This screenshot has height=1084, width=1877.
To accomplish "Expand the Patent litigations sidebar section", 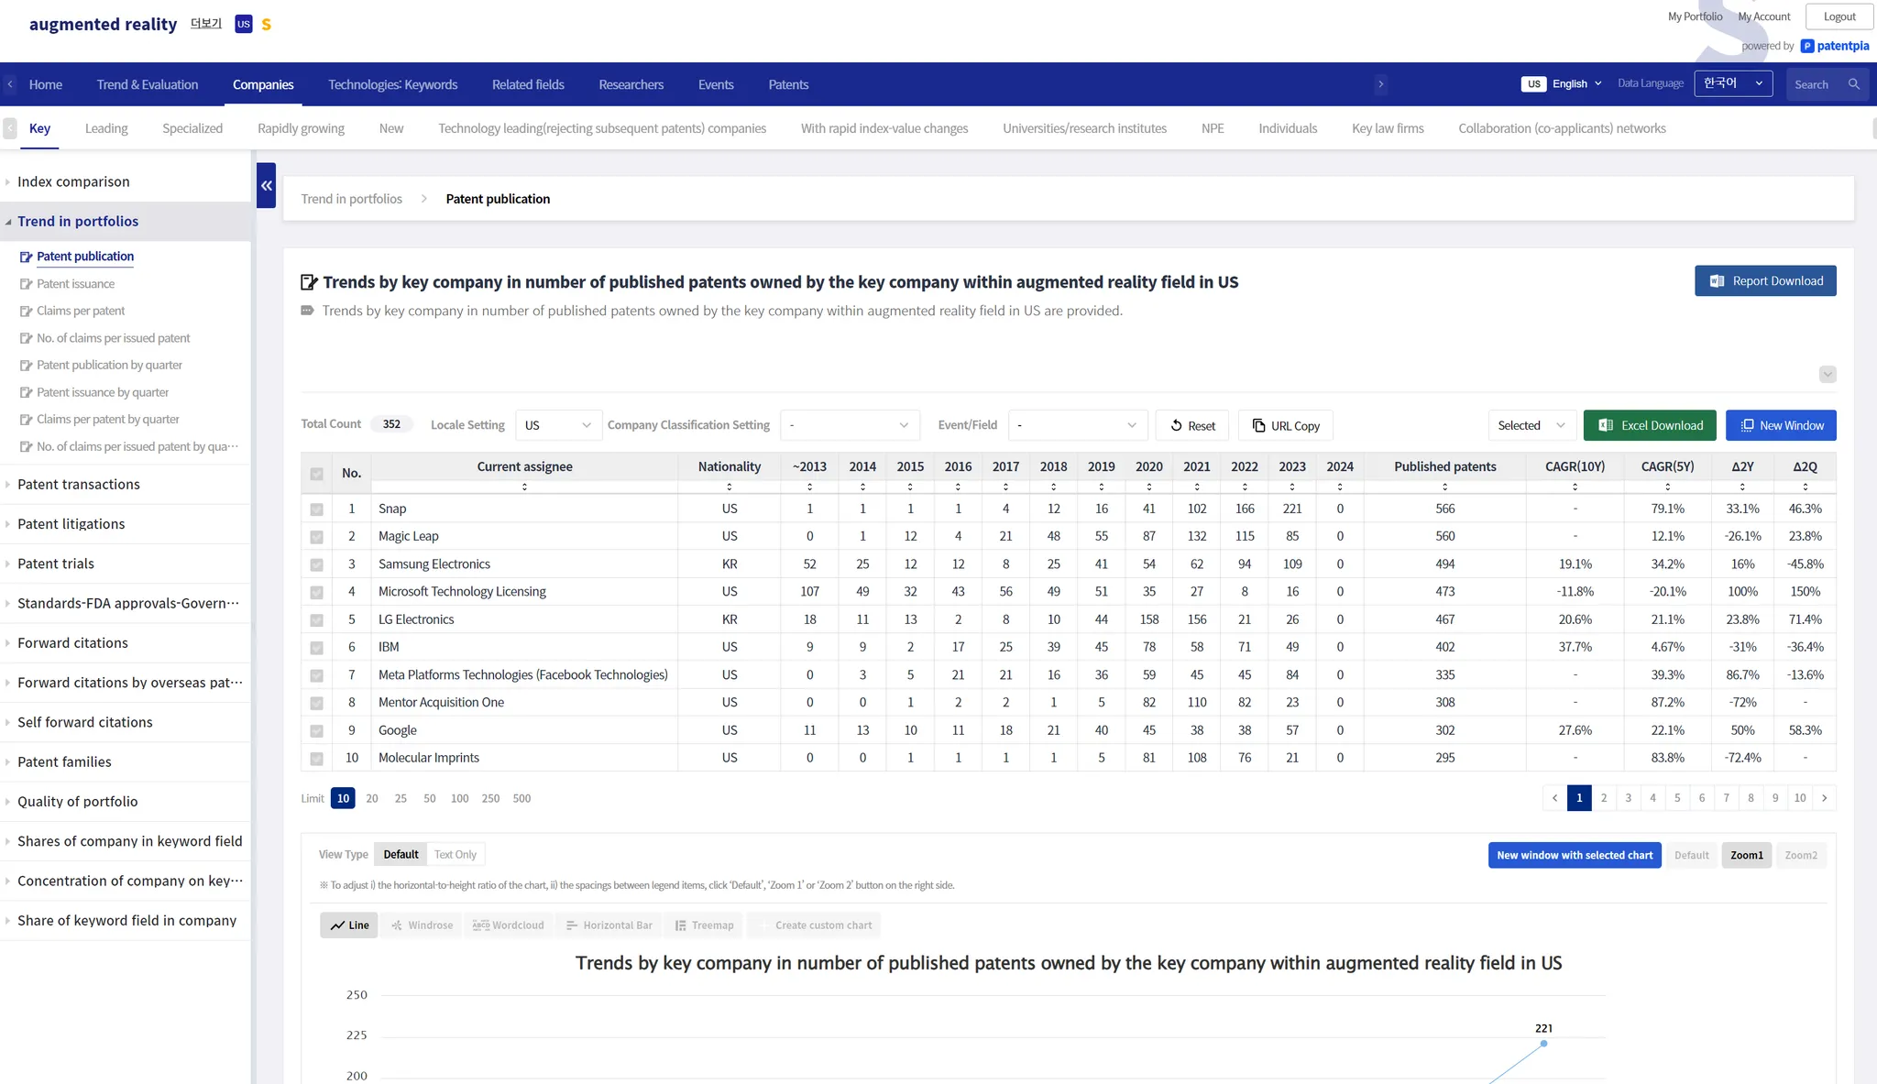I will tap(71, 524).
